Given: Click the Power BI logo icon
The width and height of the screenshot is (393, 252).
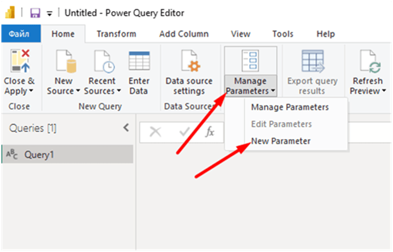Looking at the screenshot, I should (x=10, y=12).
